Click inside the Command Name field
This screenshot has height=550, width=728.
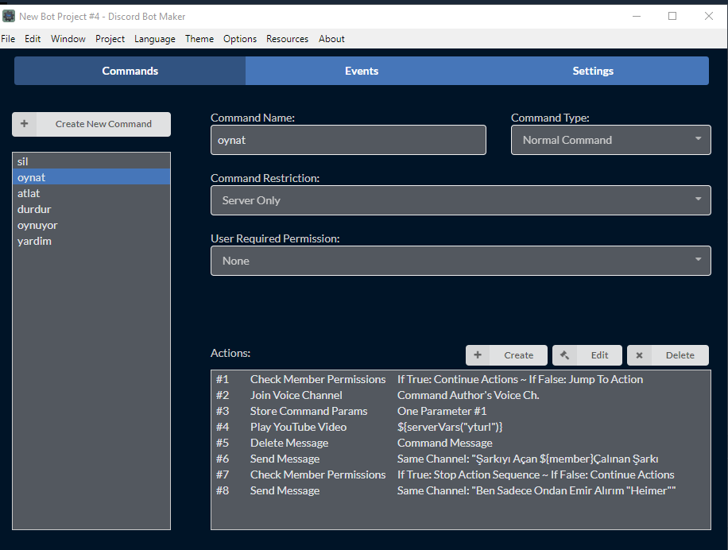(347, 140)
